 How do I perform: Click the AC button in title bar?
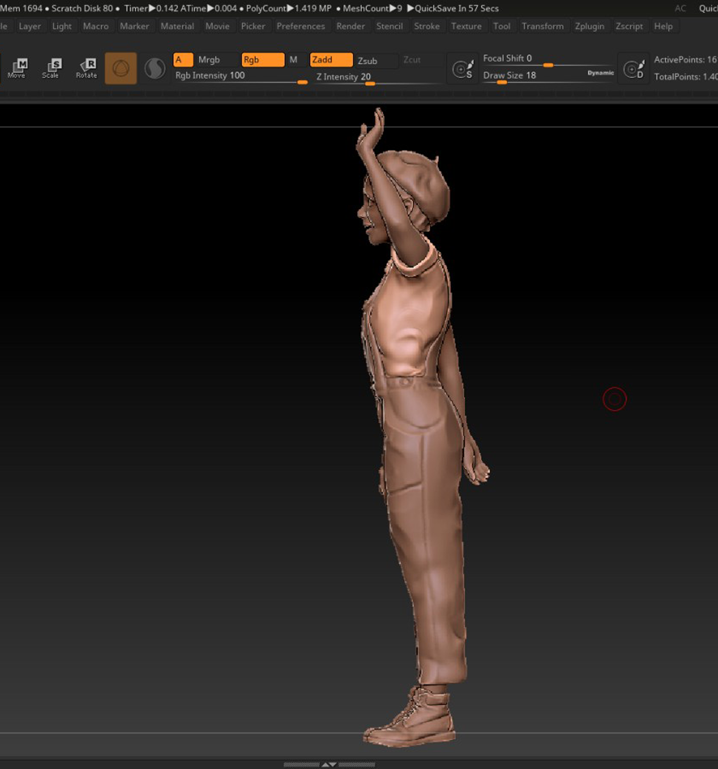click(681, 8)
